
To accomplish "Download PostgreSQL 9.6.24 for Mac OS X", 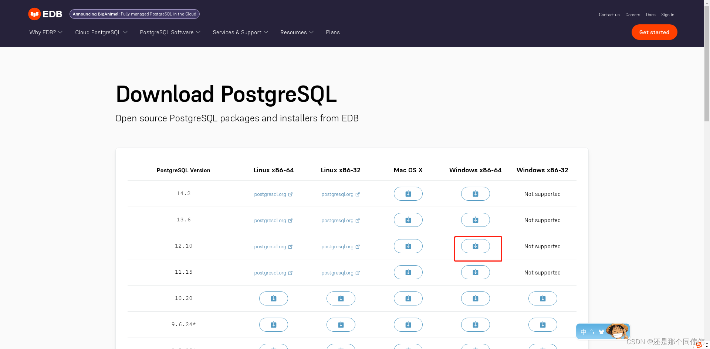I will point(408,325).
